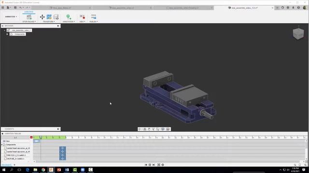
Task: Click the ViewCube in the viewport
Action: [x=298, y=34]
